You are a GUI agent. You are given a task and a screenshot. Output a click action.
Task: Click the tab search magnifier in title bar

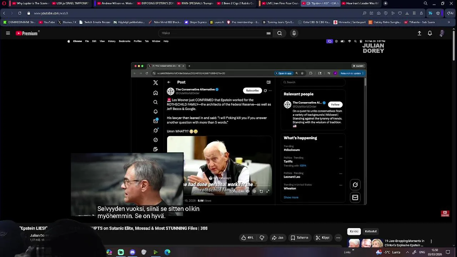(x=425, y=3)
